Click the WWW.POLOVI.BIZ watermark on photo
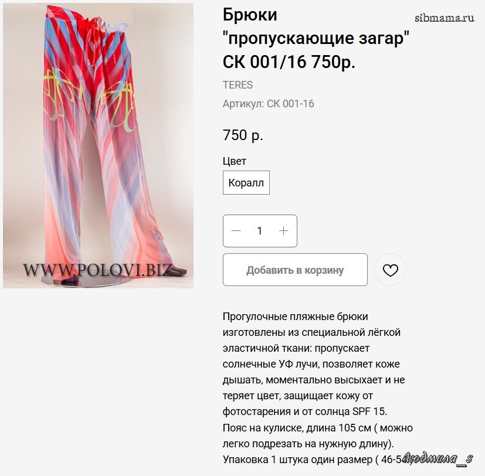Screen dimensions: 485x476 [98, 270]
